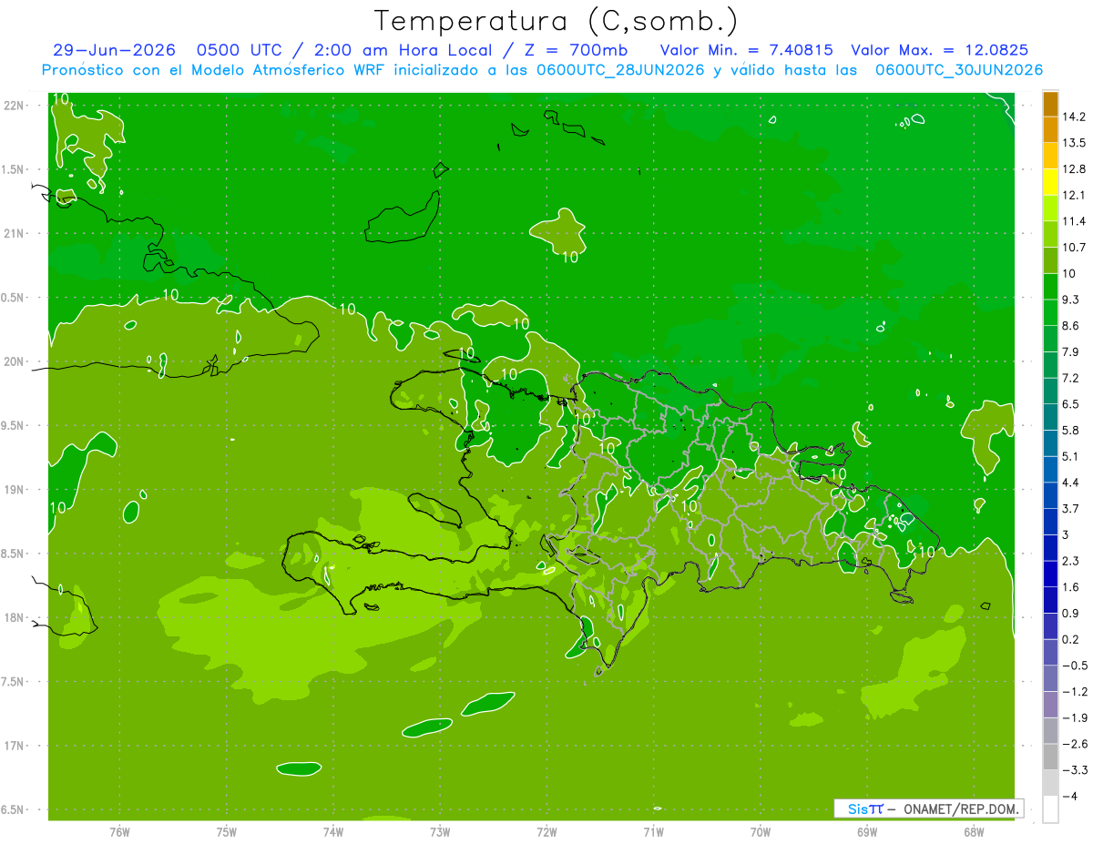Screen dimensions: 1093x844
Task: Pick the blue swatch between 3.7 and 4.4
Action: 1050,495
